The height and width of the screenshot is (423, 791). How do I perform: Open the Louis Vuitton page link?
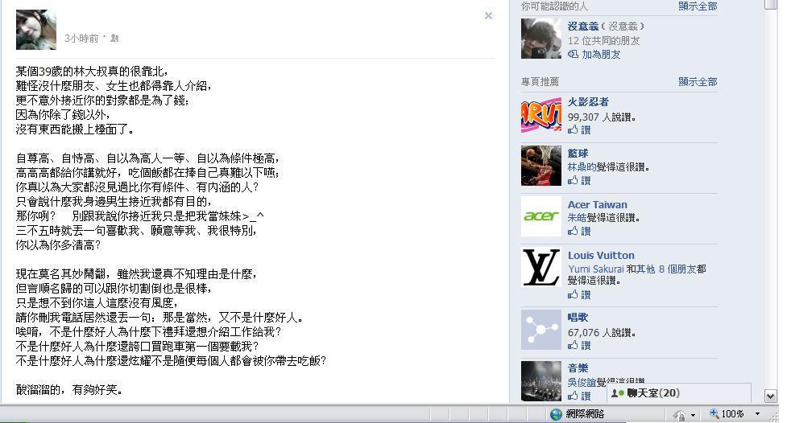point(601,255)
